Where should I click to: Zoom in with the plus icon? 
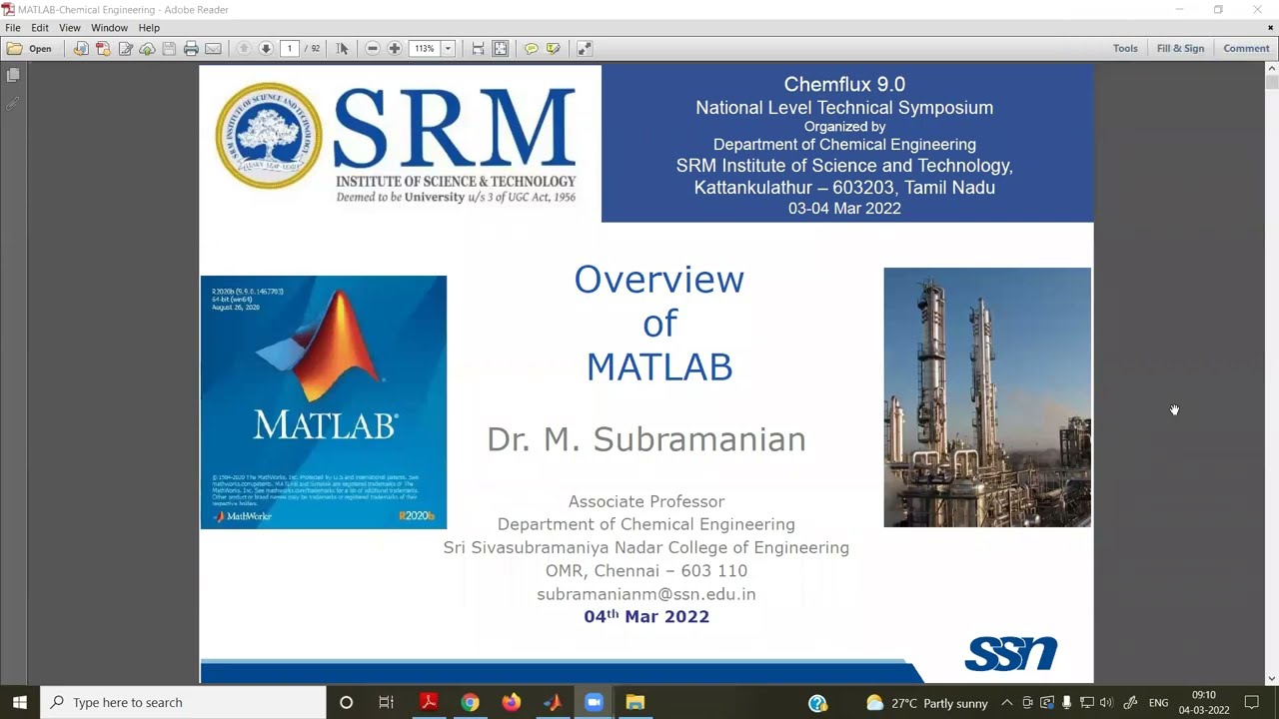coord(395,48)
